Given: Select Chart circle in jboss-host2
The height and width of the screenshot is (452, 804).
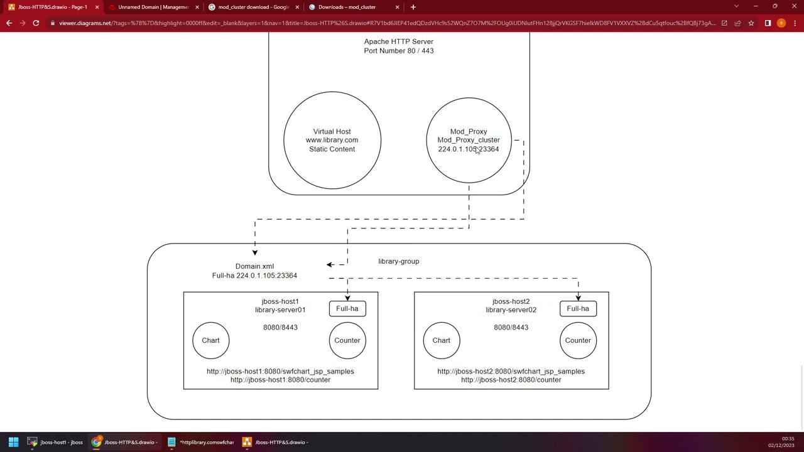Looking at the screenshot, I should click(442, 340).
